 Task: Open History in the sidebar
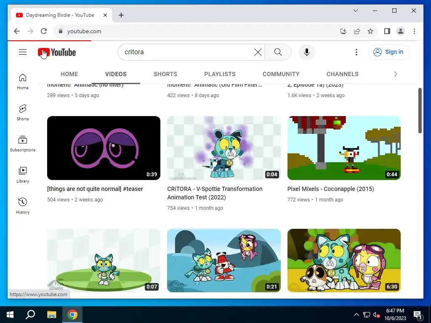coord(23,206)
